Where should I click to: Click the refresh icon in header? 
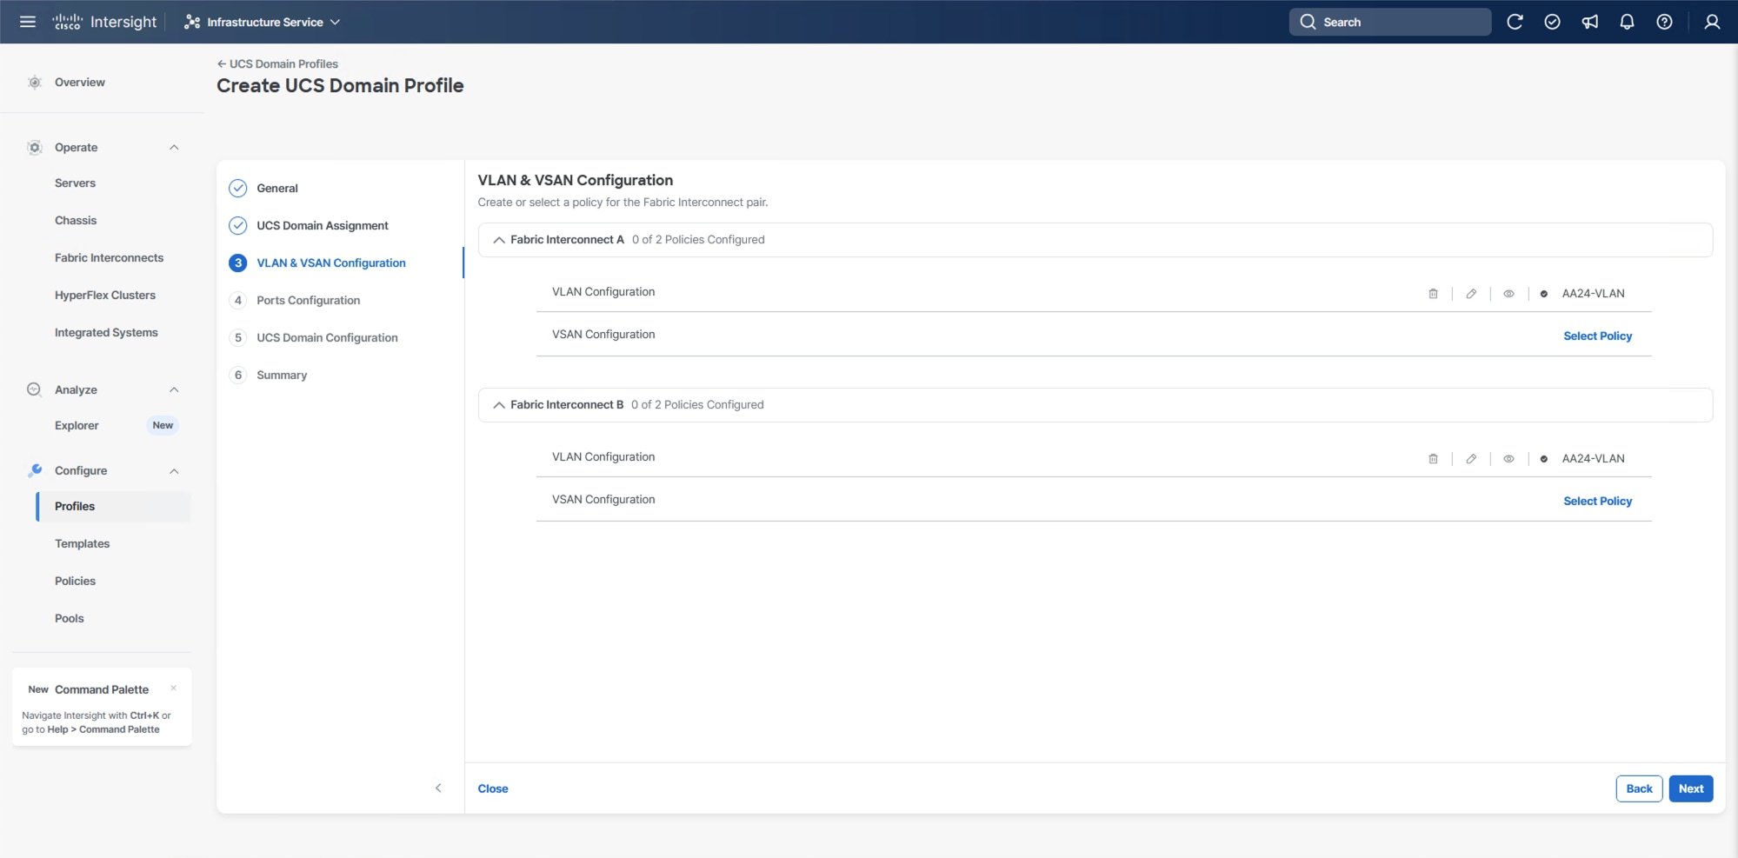tap(1515, 22)
